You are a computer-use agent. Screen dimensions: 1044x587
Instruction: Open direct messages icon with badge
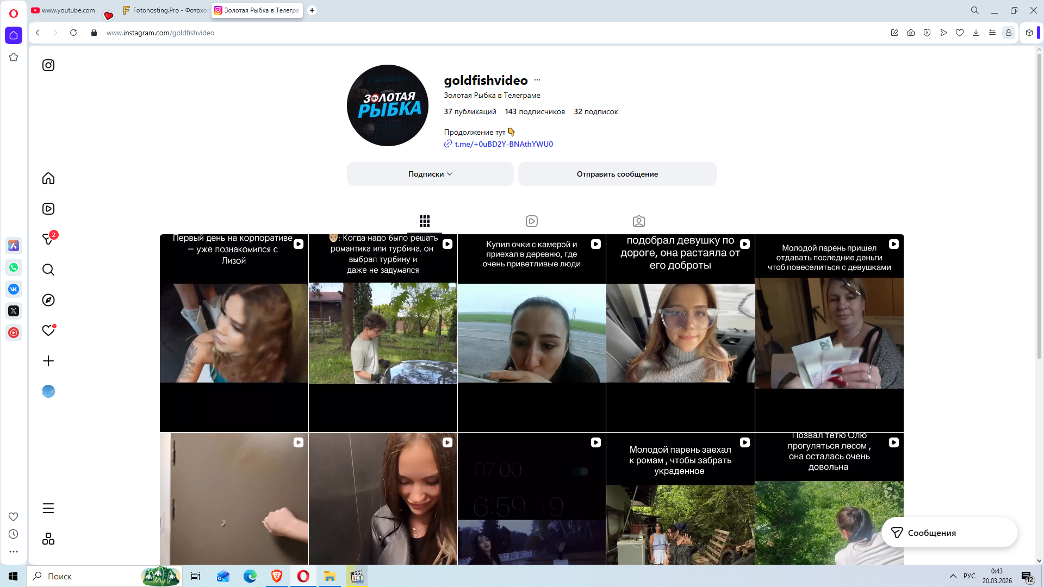48,239
